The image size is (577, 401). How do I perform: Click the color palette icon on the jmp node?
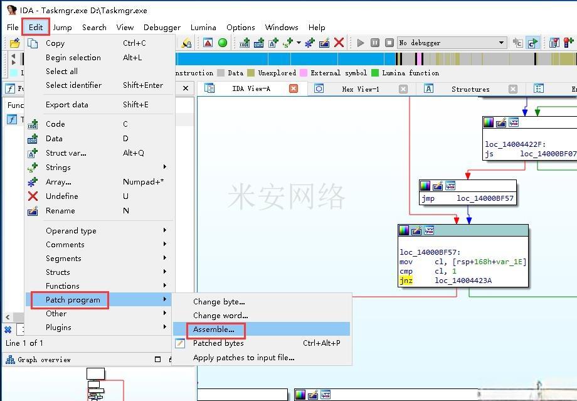(x=425, y=186)
